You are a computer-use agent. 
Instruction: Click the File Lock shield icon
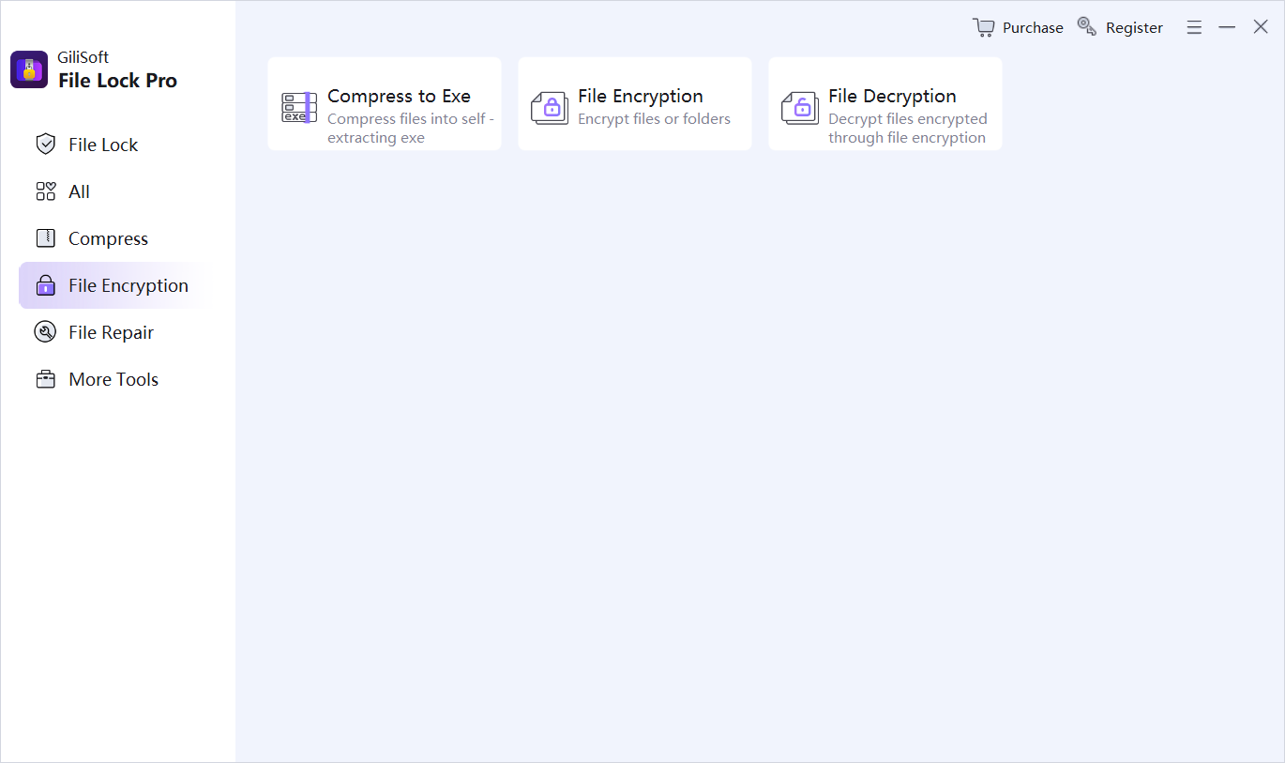[45, 145]
